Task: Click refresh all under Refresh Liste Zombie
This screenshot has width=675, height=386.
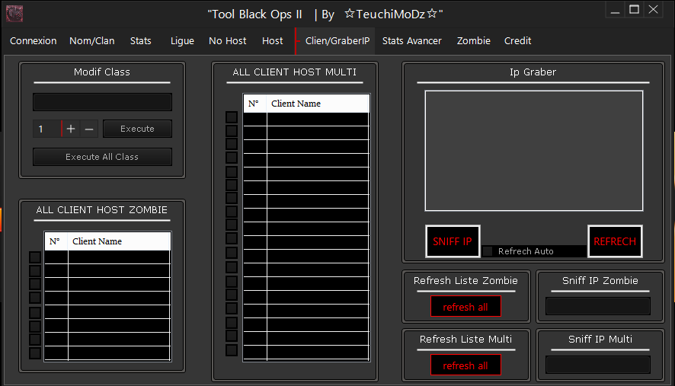Action: coord(465,307)
